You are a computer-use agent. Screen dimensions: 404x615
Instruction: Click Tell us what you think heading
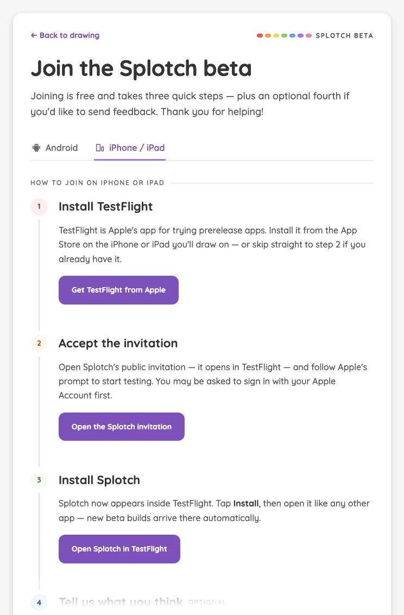pyautogui.click(x=121, y=602)
